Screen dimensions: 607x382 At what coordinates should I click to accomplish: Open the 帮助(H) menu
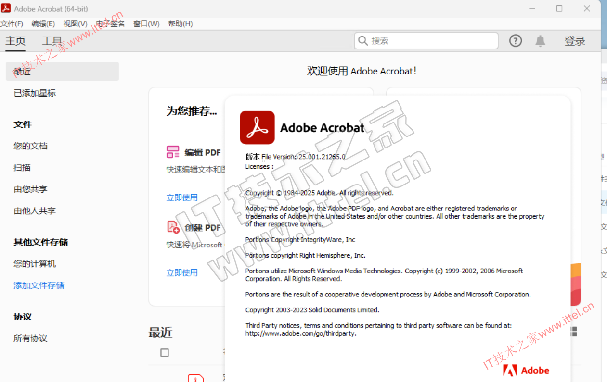[180, 24]
